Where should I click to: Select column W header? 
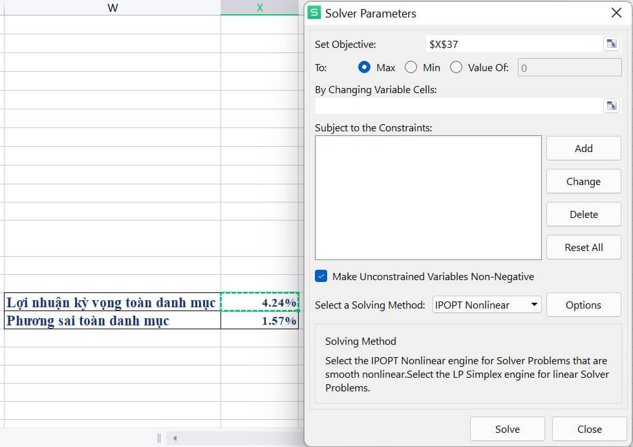(113, 7)
